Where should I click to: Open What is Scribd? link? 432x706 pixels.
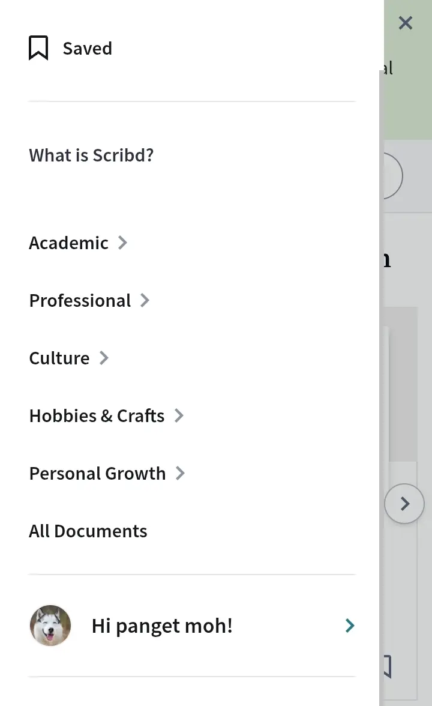(91, 155)
